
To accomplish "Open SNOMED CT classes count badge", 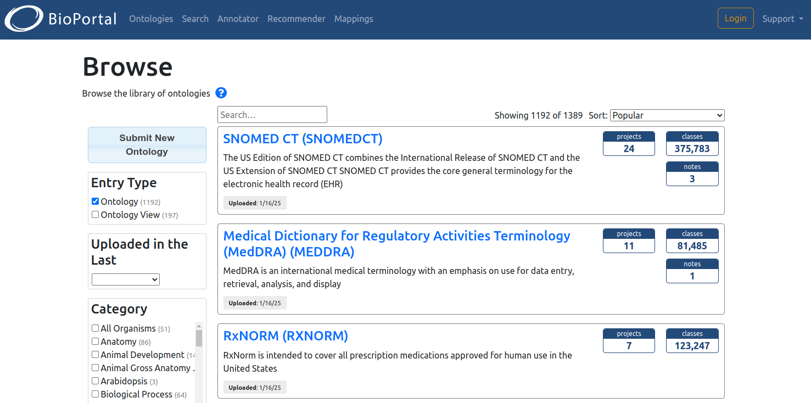I will pyautogui.click(x=692, y=144).
